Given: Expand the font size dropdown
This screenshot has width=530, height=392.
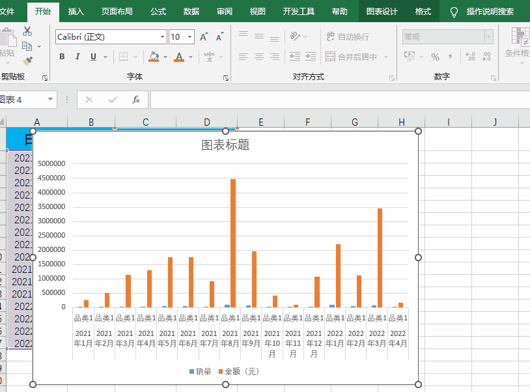Looking at the screenshot, I should pyautogui.click(x=189, y=37).
